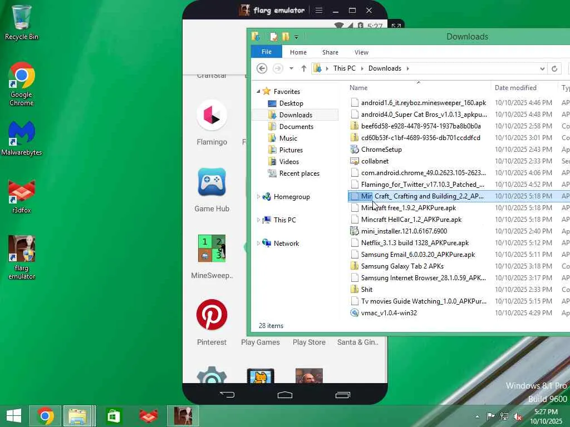Select Mincraft HellCar_1.2_APKPure.apk file
Image resolution: width=570 pixels, height=427 pixels.
coord(411,219)
